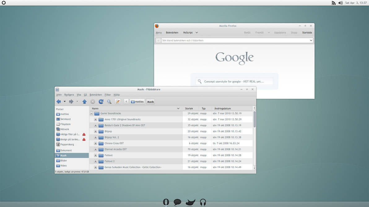Eject the 'design på larsko...' volume
The image size is (369, 207).
point(84,139)
